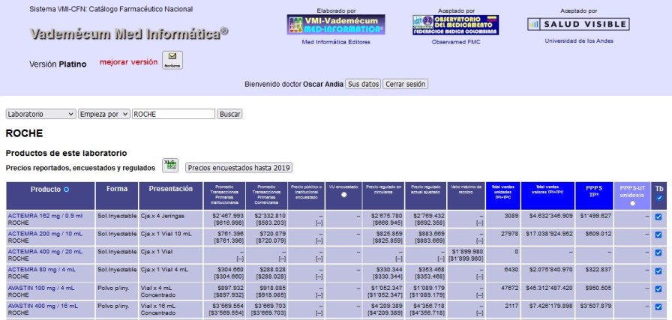672x320 pixels.
Task: Open the ACTEMRA 400 mg / 20 mL product
Action: tap(45, 252)
